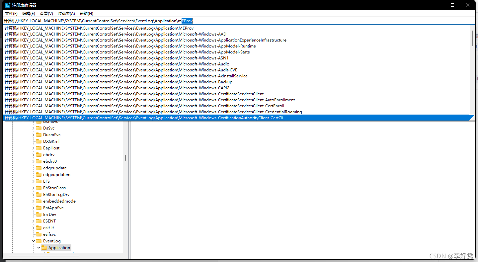The height and width of the screenshot is (262, 478).
Task: Expand the embeddedmode tree node
Action: (x=33, y=201)
